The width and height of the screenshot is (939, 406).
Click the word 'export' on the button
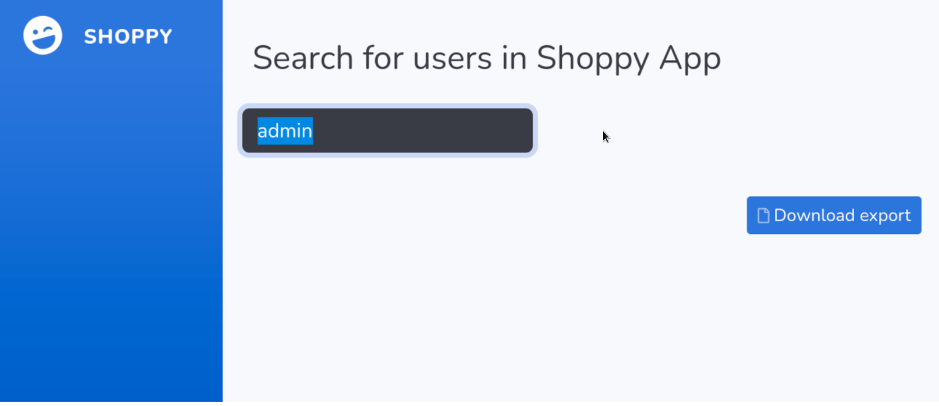885,216
